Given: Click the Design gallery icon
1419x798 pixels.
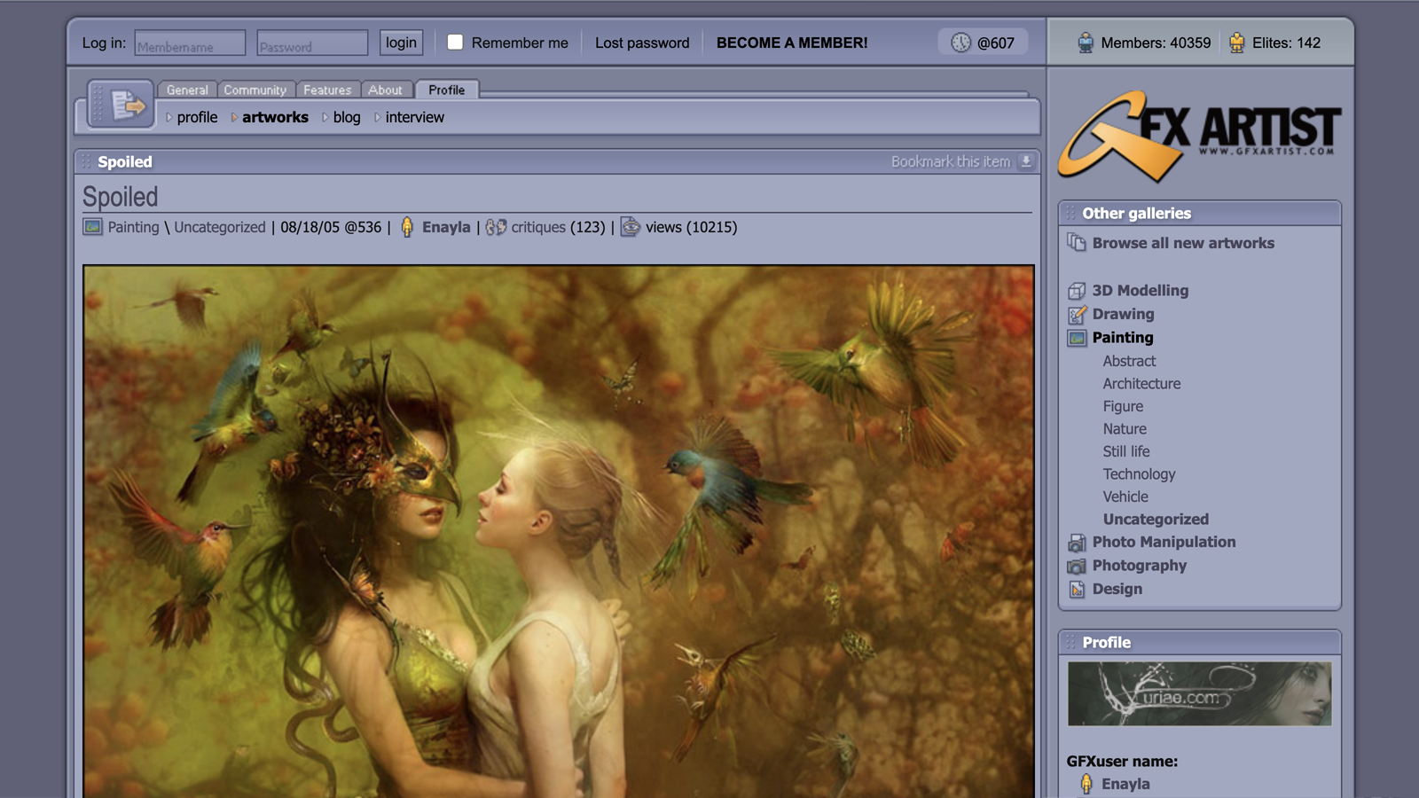Looking at the screenshot, I should click(x=1077, y=590).
